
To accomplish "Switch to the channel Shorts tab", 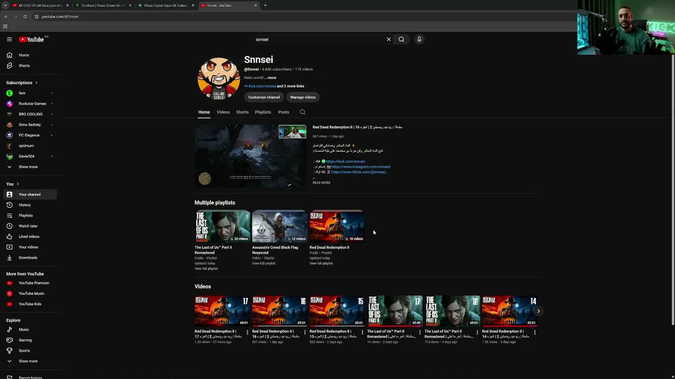I will tap(242, 112).
